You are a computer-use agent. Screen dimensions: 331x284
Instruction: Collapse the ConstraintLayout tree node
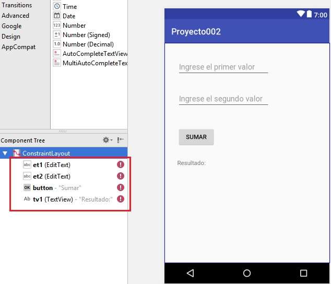pos(5,153)
